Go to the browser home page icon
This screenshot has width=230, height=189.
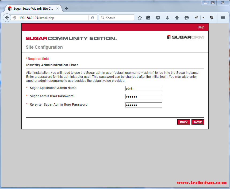tap(177, 18)
